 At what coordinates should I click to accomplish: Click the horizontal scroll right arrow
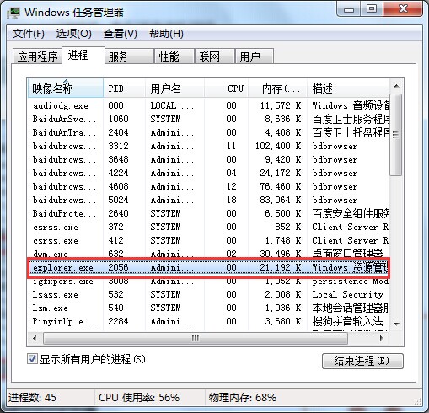pos(381,338)
